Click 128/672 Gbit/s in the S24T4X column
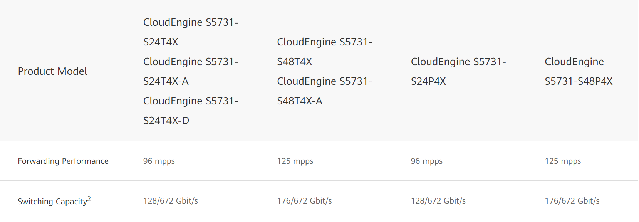The image size is (639, 222). click(x=170, y=201)
